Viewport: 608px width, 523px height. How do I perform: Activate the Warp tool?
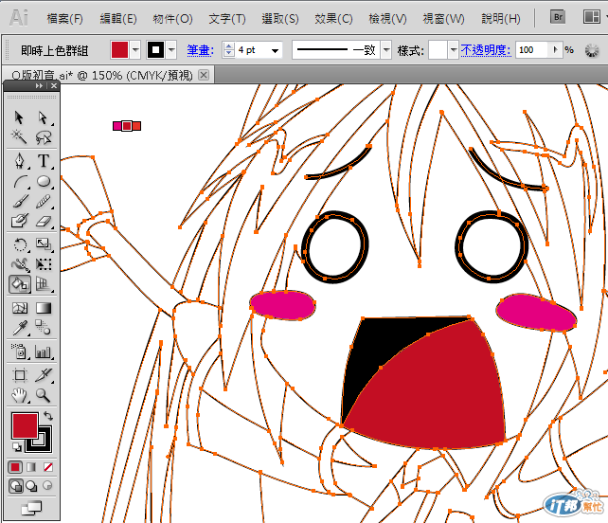coord(19,264)
